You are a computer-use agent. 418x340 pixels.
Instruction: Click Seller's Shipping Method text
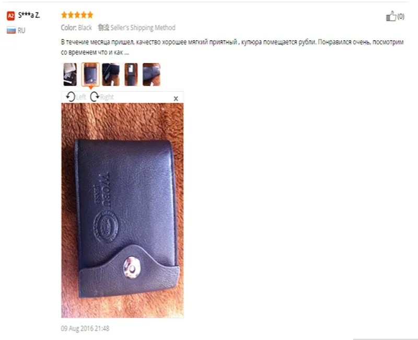[143, 28]
